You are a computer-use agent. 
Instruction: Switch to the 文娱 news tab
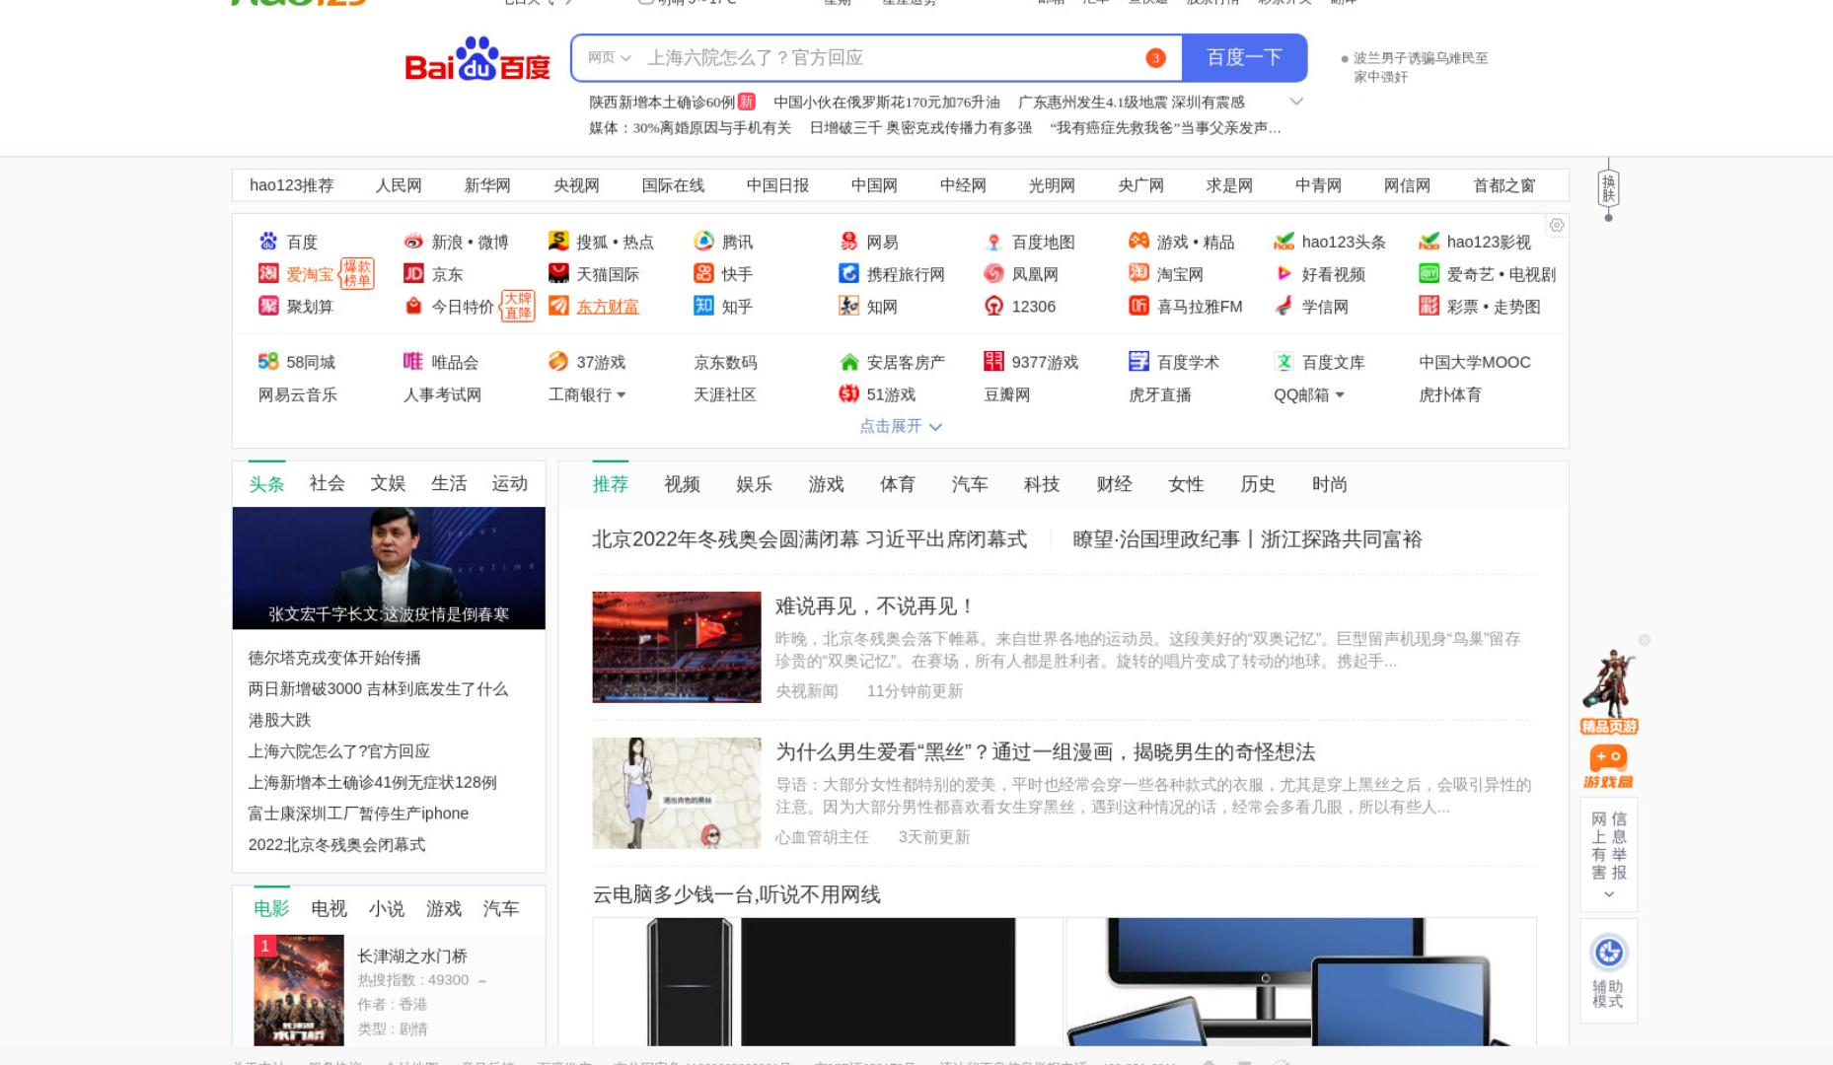coord(388,483)
